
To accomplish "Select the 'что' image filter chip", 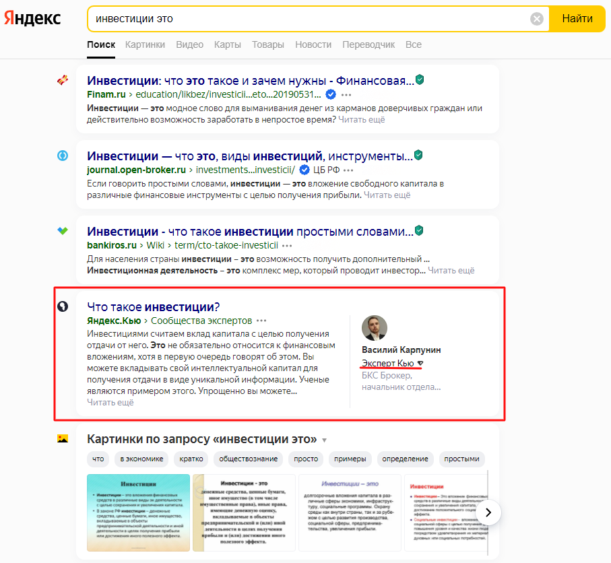I will pos(98,459).
